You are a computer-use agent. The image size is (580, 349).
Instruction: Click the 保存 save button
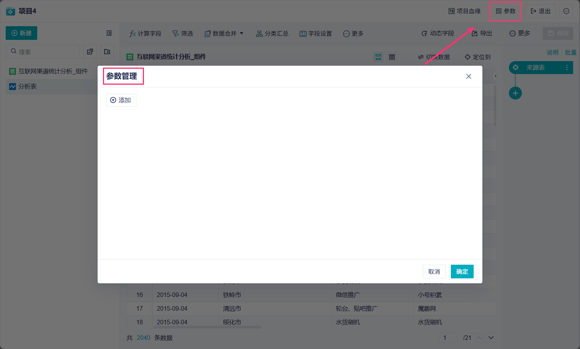coord(558,33)
